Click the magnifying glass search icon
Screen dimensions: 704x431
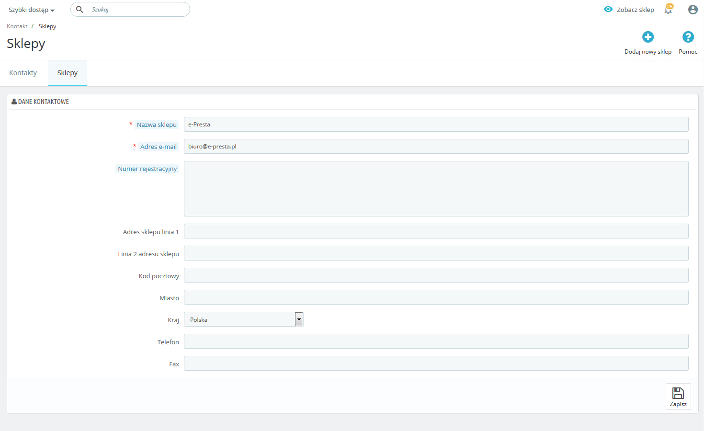(80, 10)
